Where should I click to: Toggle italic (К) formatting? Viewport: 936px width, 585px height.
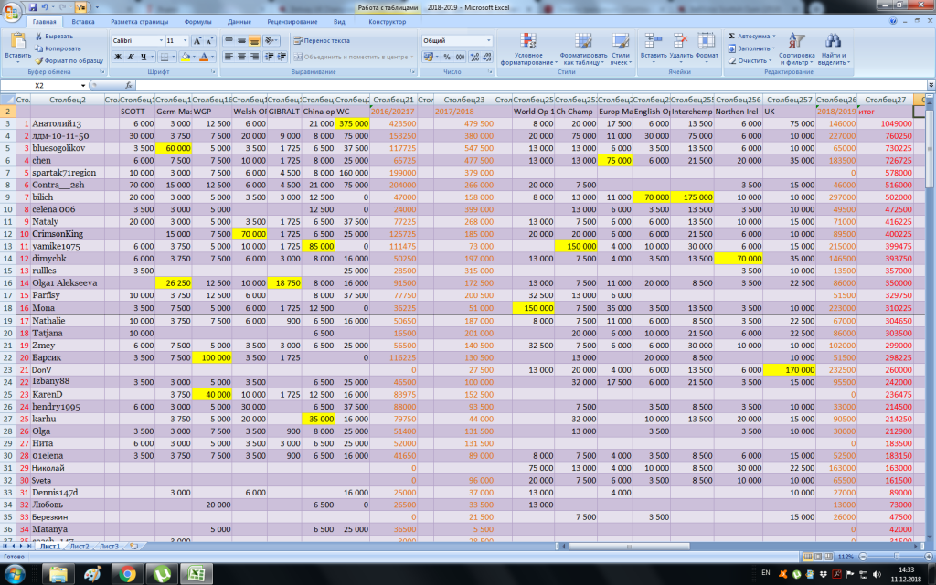tap(131, 57)
